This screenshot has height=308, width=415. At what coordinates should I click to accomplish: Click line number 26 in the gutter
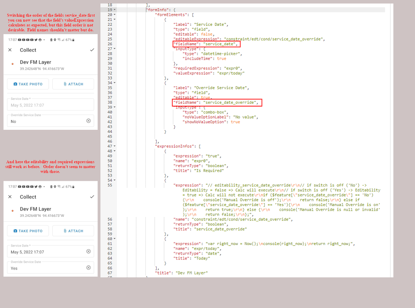(110, 44)
